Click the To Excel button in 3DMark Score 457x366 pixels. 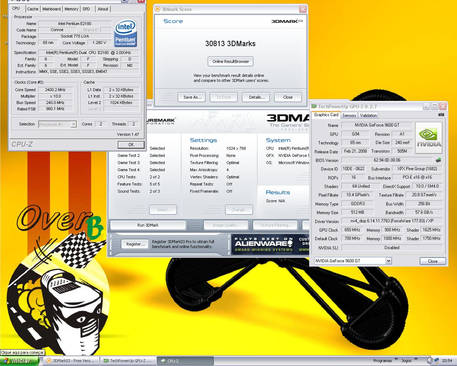pos(224,97)
